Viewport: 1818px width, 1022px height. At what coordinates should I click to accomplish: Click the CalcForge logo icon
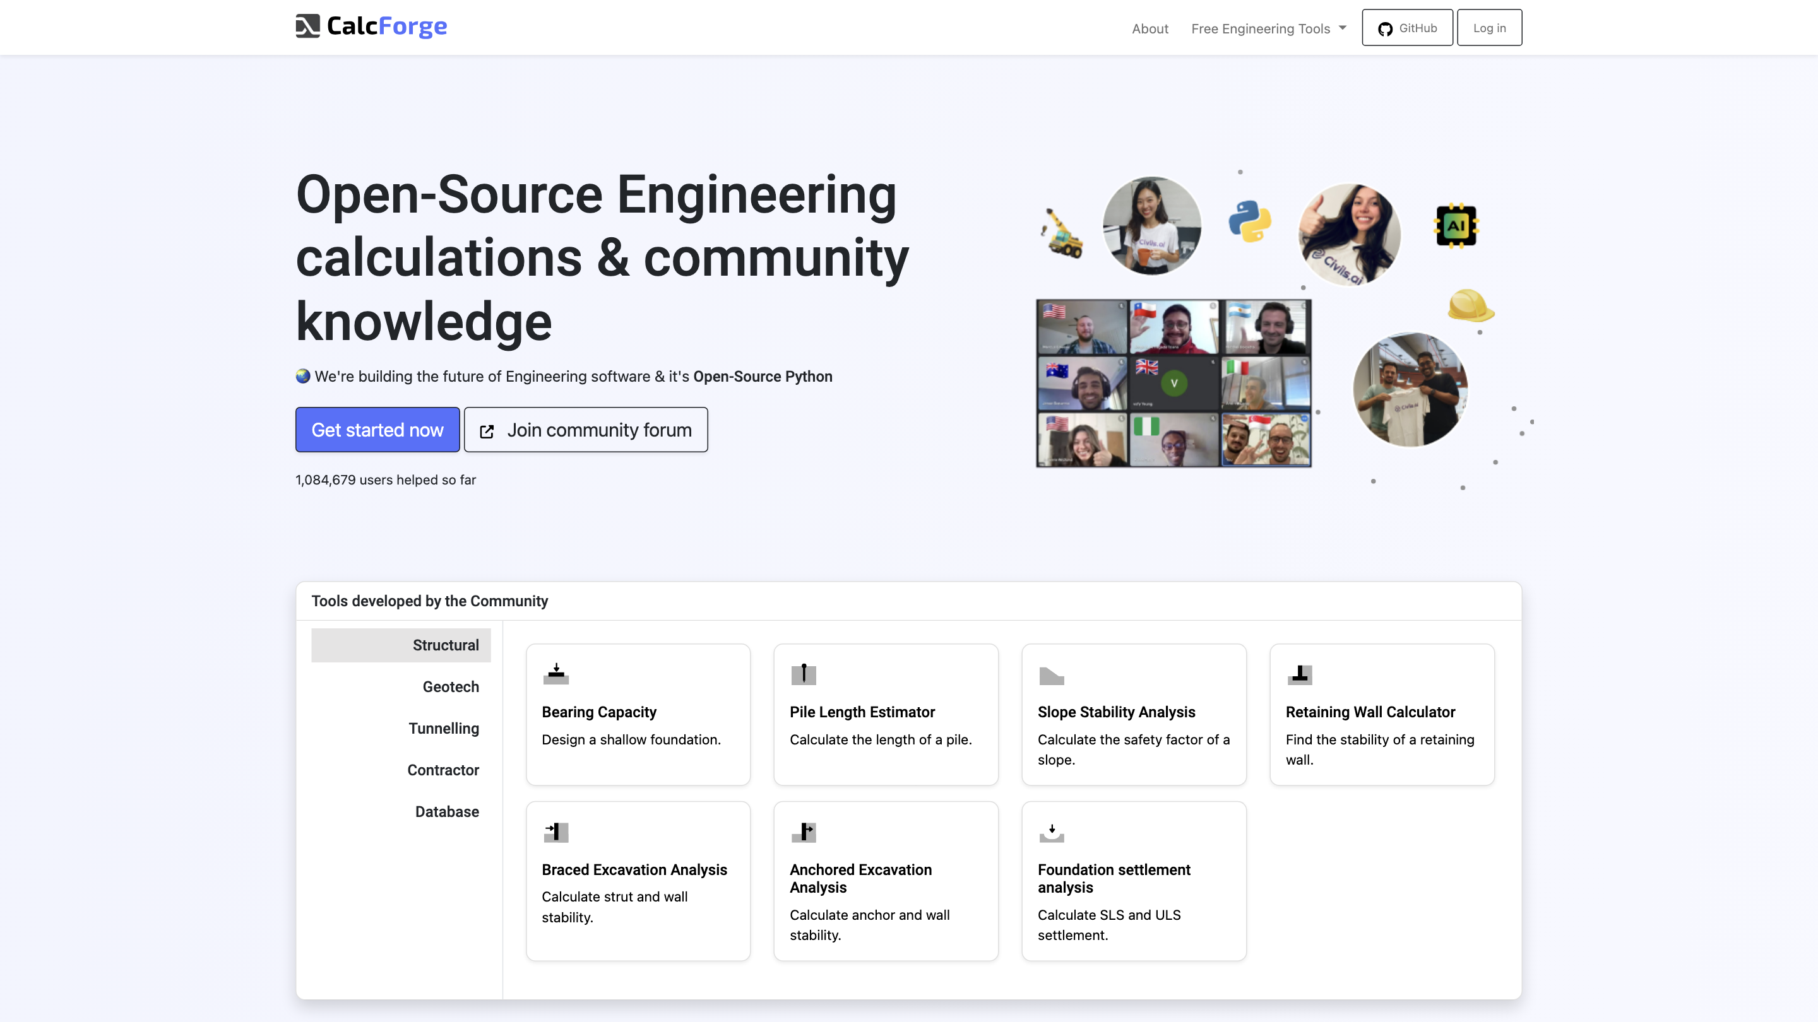pos(307,26)
